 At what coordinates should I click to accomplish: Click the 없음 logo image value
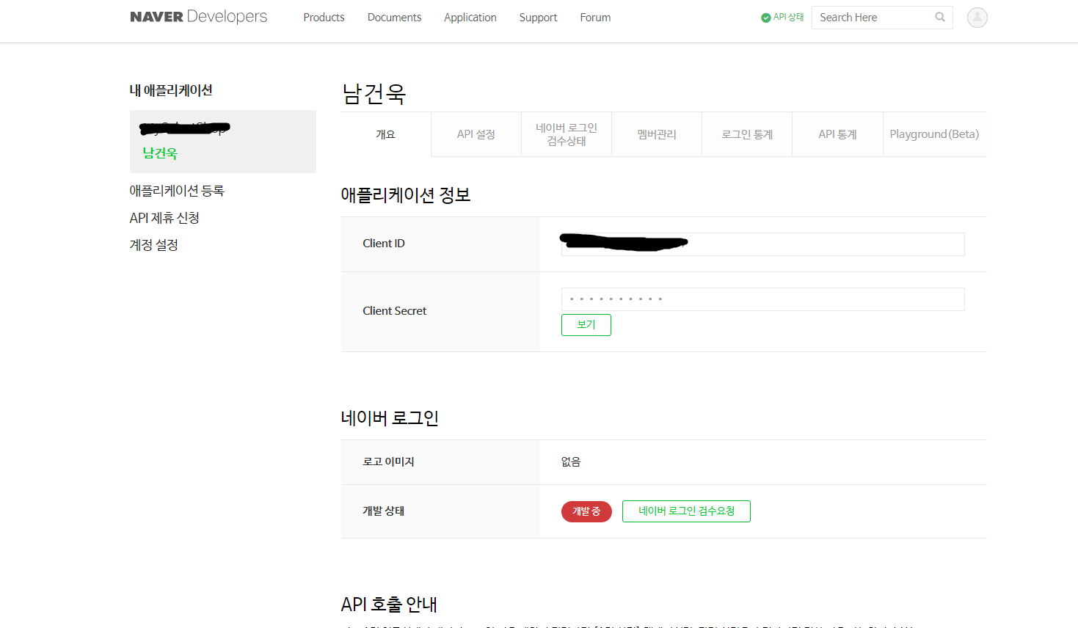[x=571, y=461]
